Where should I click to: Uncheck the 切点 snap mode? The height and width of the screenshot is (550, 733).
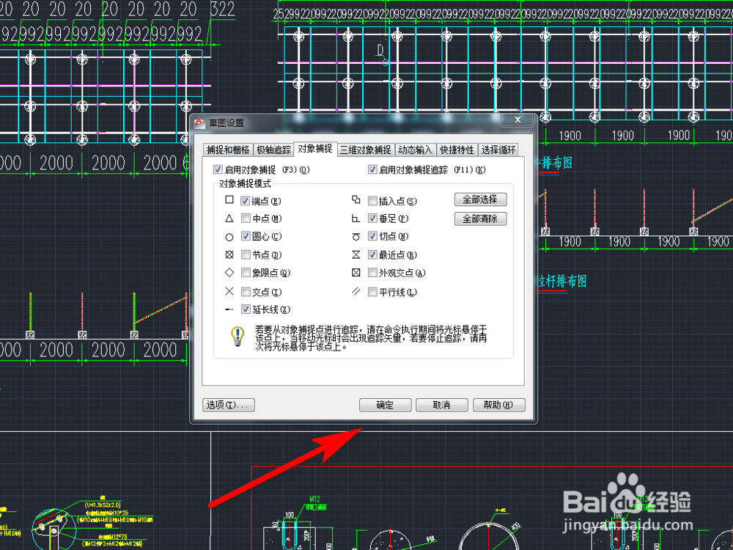click(372, 237)
